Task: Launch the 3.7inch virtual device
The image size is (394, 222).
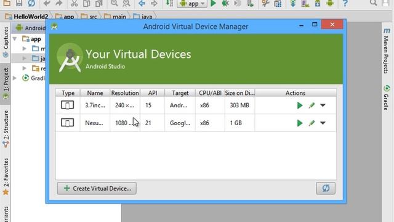Action: [x=300, y=105]
